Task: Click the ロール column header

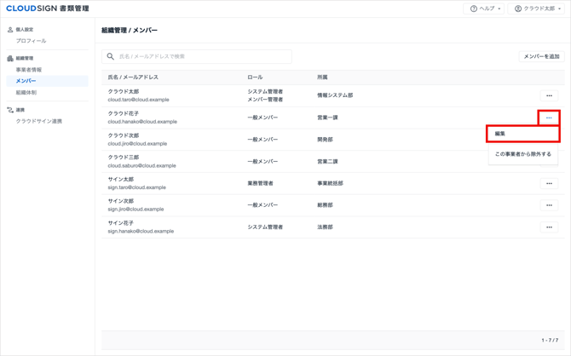Action: (x=255, y=78)
